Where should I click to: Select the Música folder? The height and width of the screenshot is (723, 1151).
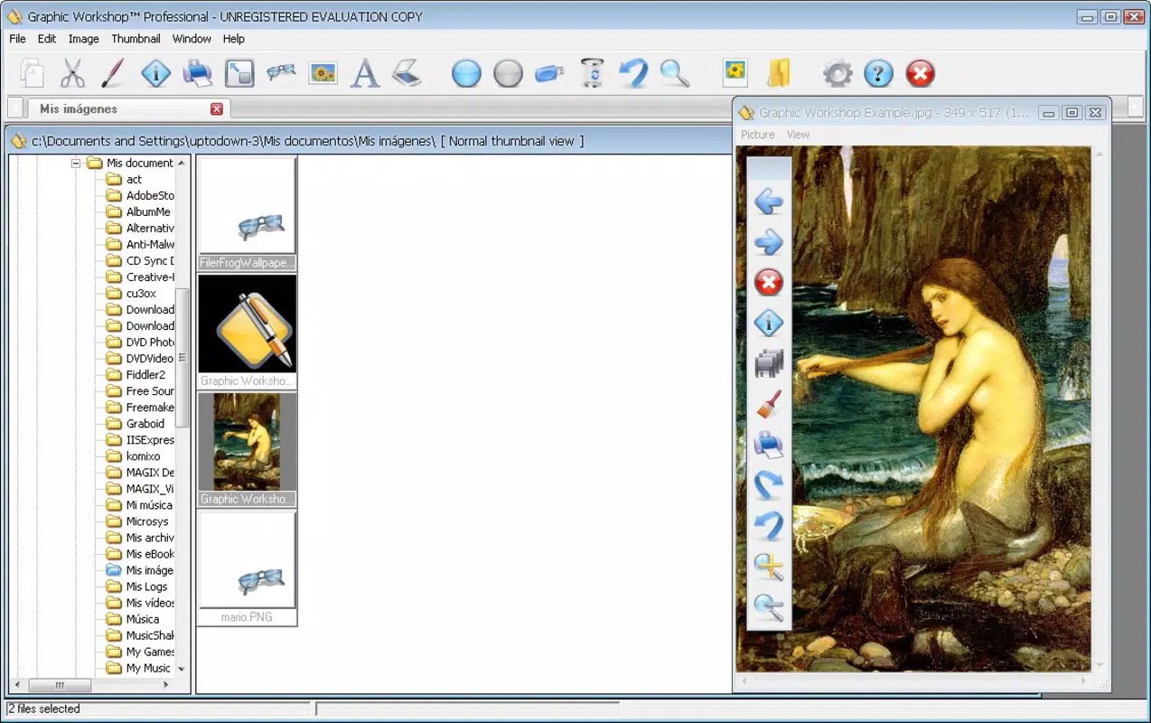point(132,619)
